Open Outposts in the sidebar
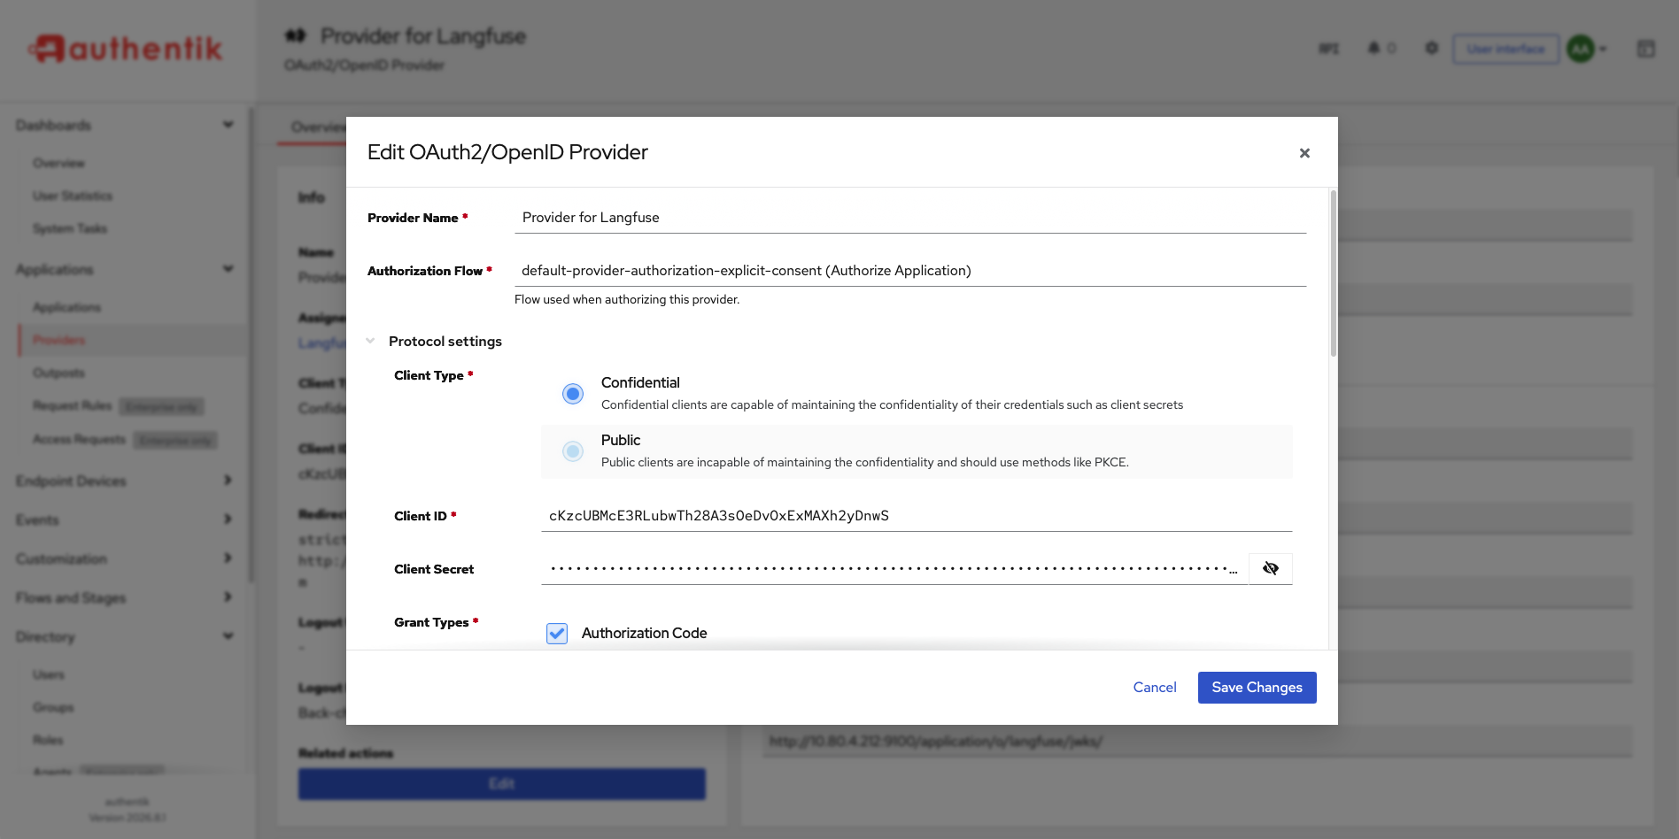Viewport: 1679px width, 839px height. 58,373
